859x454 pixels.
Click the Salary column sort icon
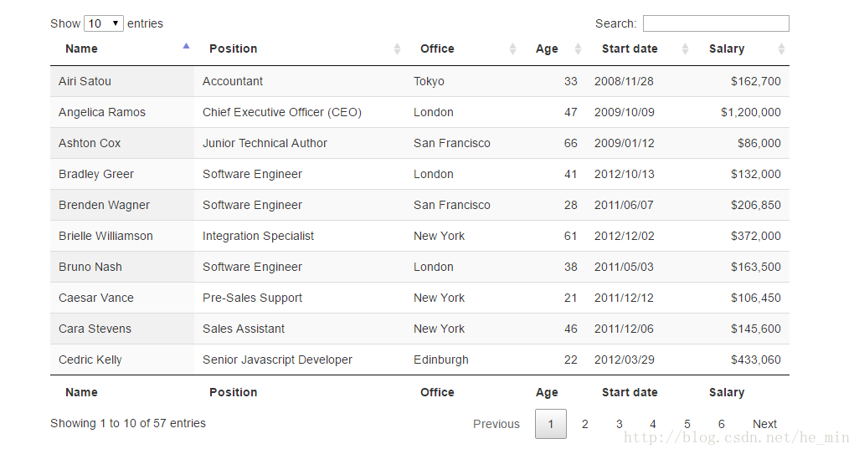[x=781, y=49]
